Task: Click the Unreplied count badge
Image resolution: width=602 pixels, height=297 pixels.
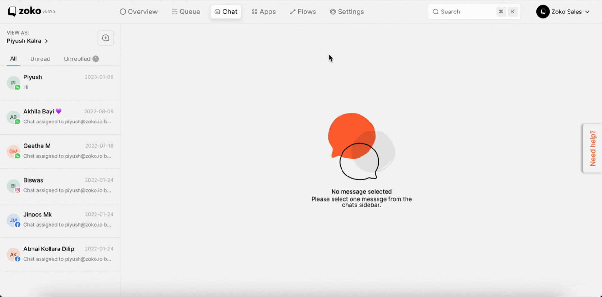Action: coord(96,59)
